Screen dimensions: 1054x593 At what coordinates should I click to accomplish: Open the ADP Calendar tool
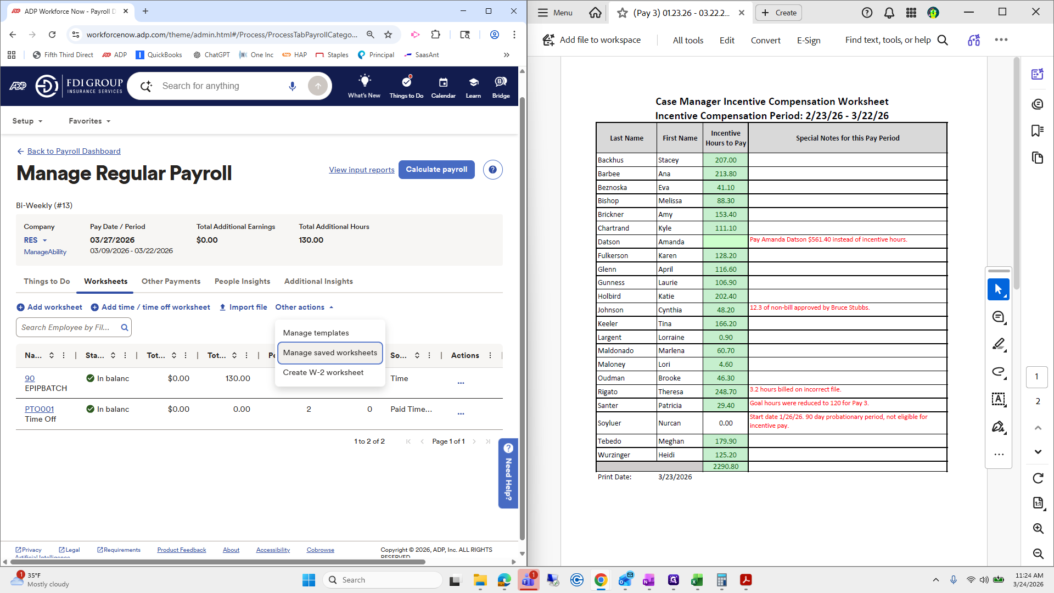pos(443,86)
